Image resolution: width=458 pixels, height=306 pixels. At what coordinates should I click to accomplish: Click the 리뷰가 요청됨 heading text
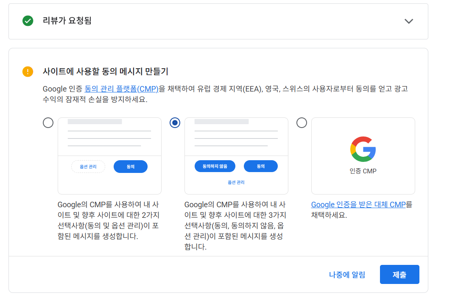pyautogui.click(x=67, y=21)
